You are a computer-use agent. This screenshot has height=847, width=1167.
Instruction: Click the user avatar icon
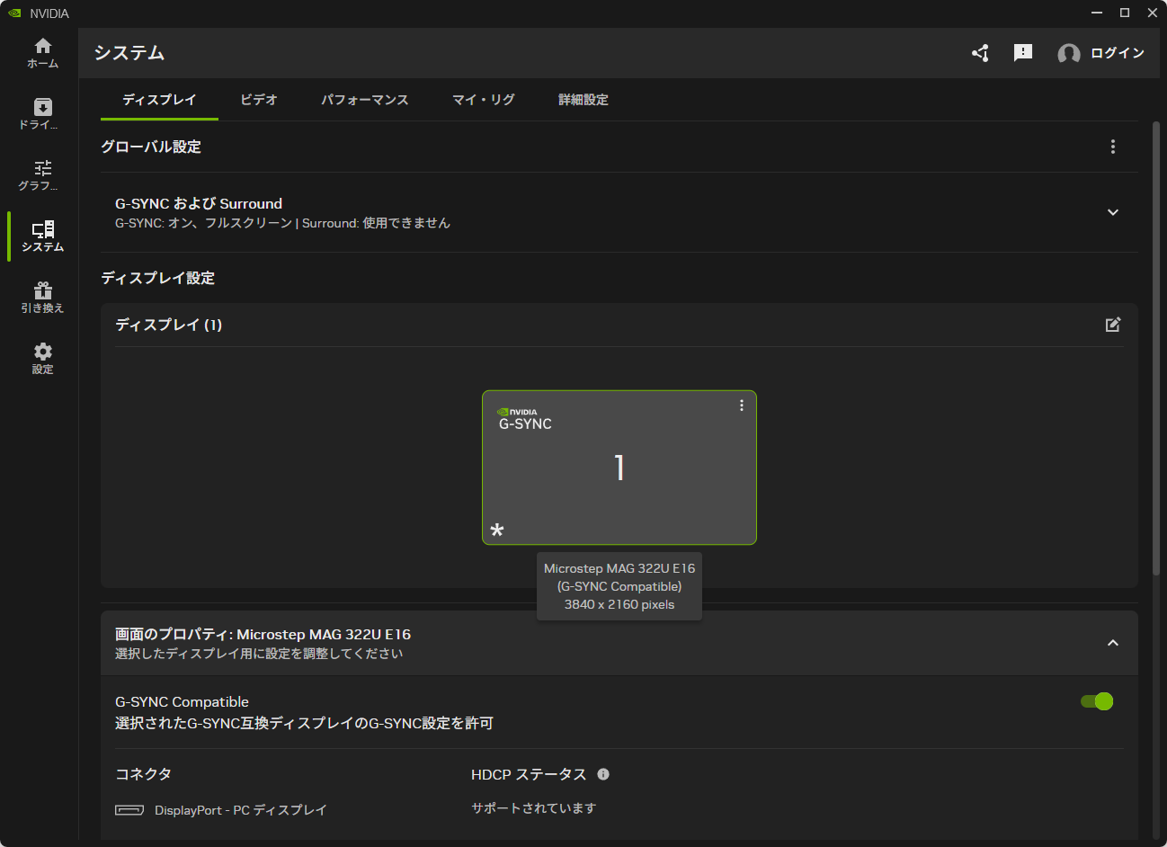pyautogui.click(x=1069, y=54)
